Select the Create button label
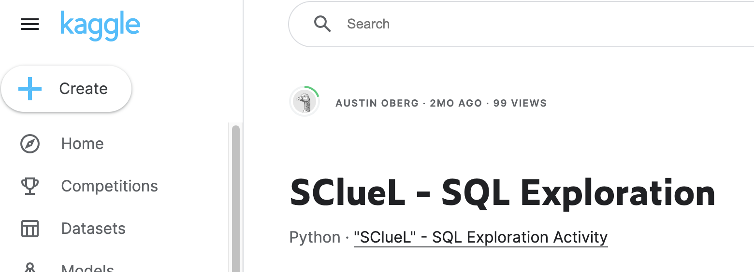 (x=83, y=89)
